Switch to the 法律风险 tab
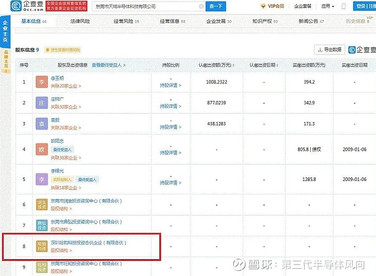The height and width of the screenshot is (276, 376). click(80, 21)
